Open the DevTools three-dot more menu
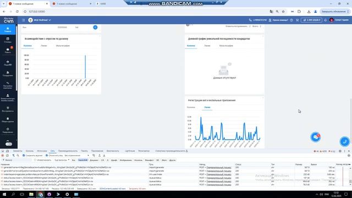The width and height of the screenshot is (352, 198). point(345,151)
